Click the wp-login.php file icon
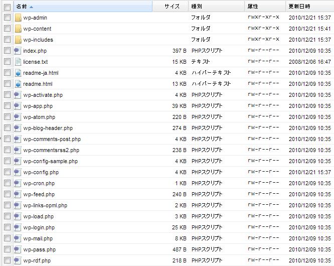The width and height of the screenshot is (334, 266). (x=18, y=228)
